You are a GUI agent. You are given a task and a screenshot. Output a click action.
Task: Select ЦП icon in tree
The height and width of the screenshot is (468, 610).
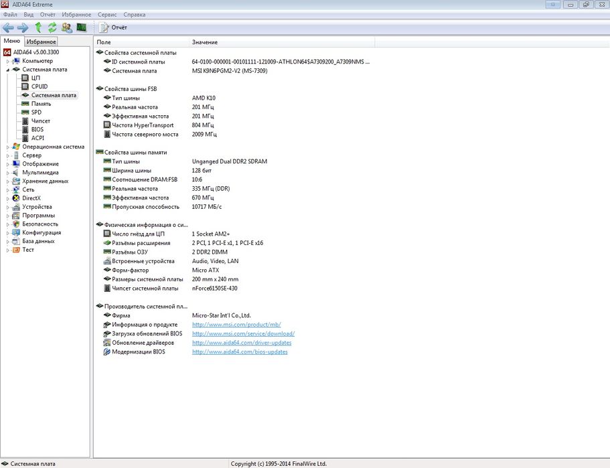(25, 78)
